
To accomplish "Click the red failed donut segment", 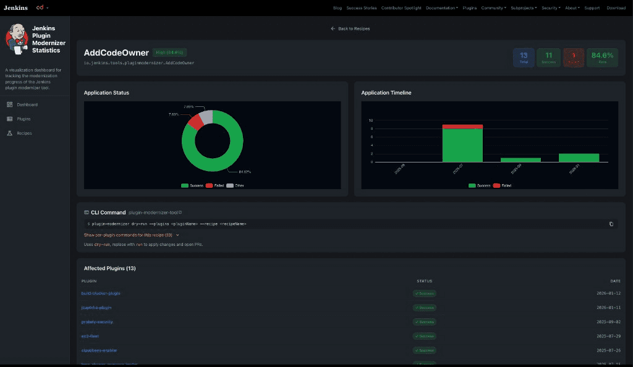I will click(196, 121).
